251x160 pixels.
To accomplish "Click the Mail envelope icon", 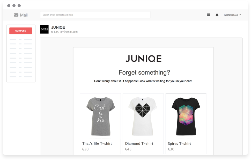I will click(16, 15).
